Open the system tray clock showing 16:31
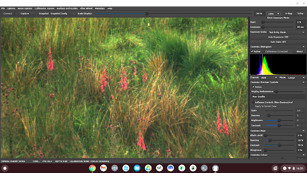The width and height of the screenshot is (307, 173). [x=300, y=168]
